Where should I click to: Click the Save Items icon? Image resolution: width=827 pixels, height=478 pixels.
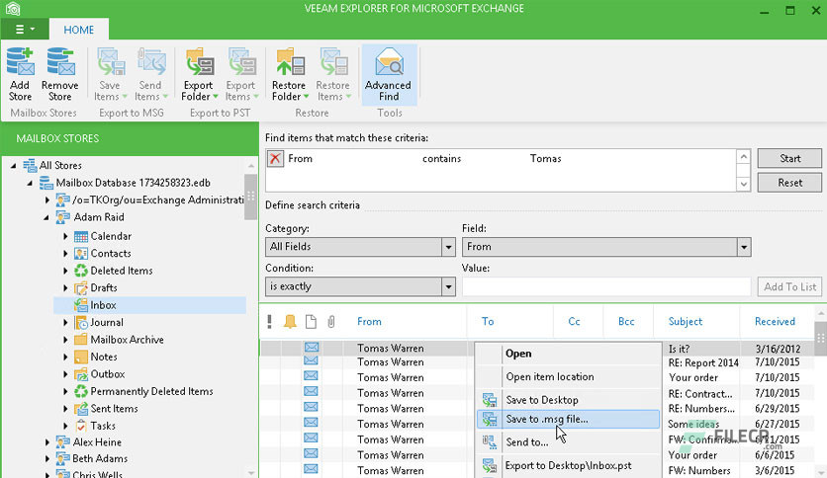[111, 61]
